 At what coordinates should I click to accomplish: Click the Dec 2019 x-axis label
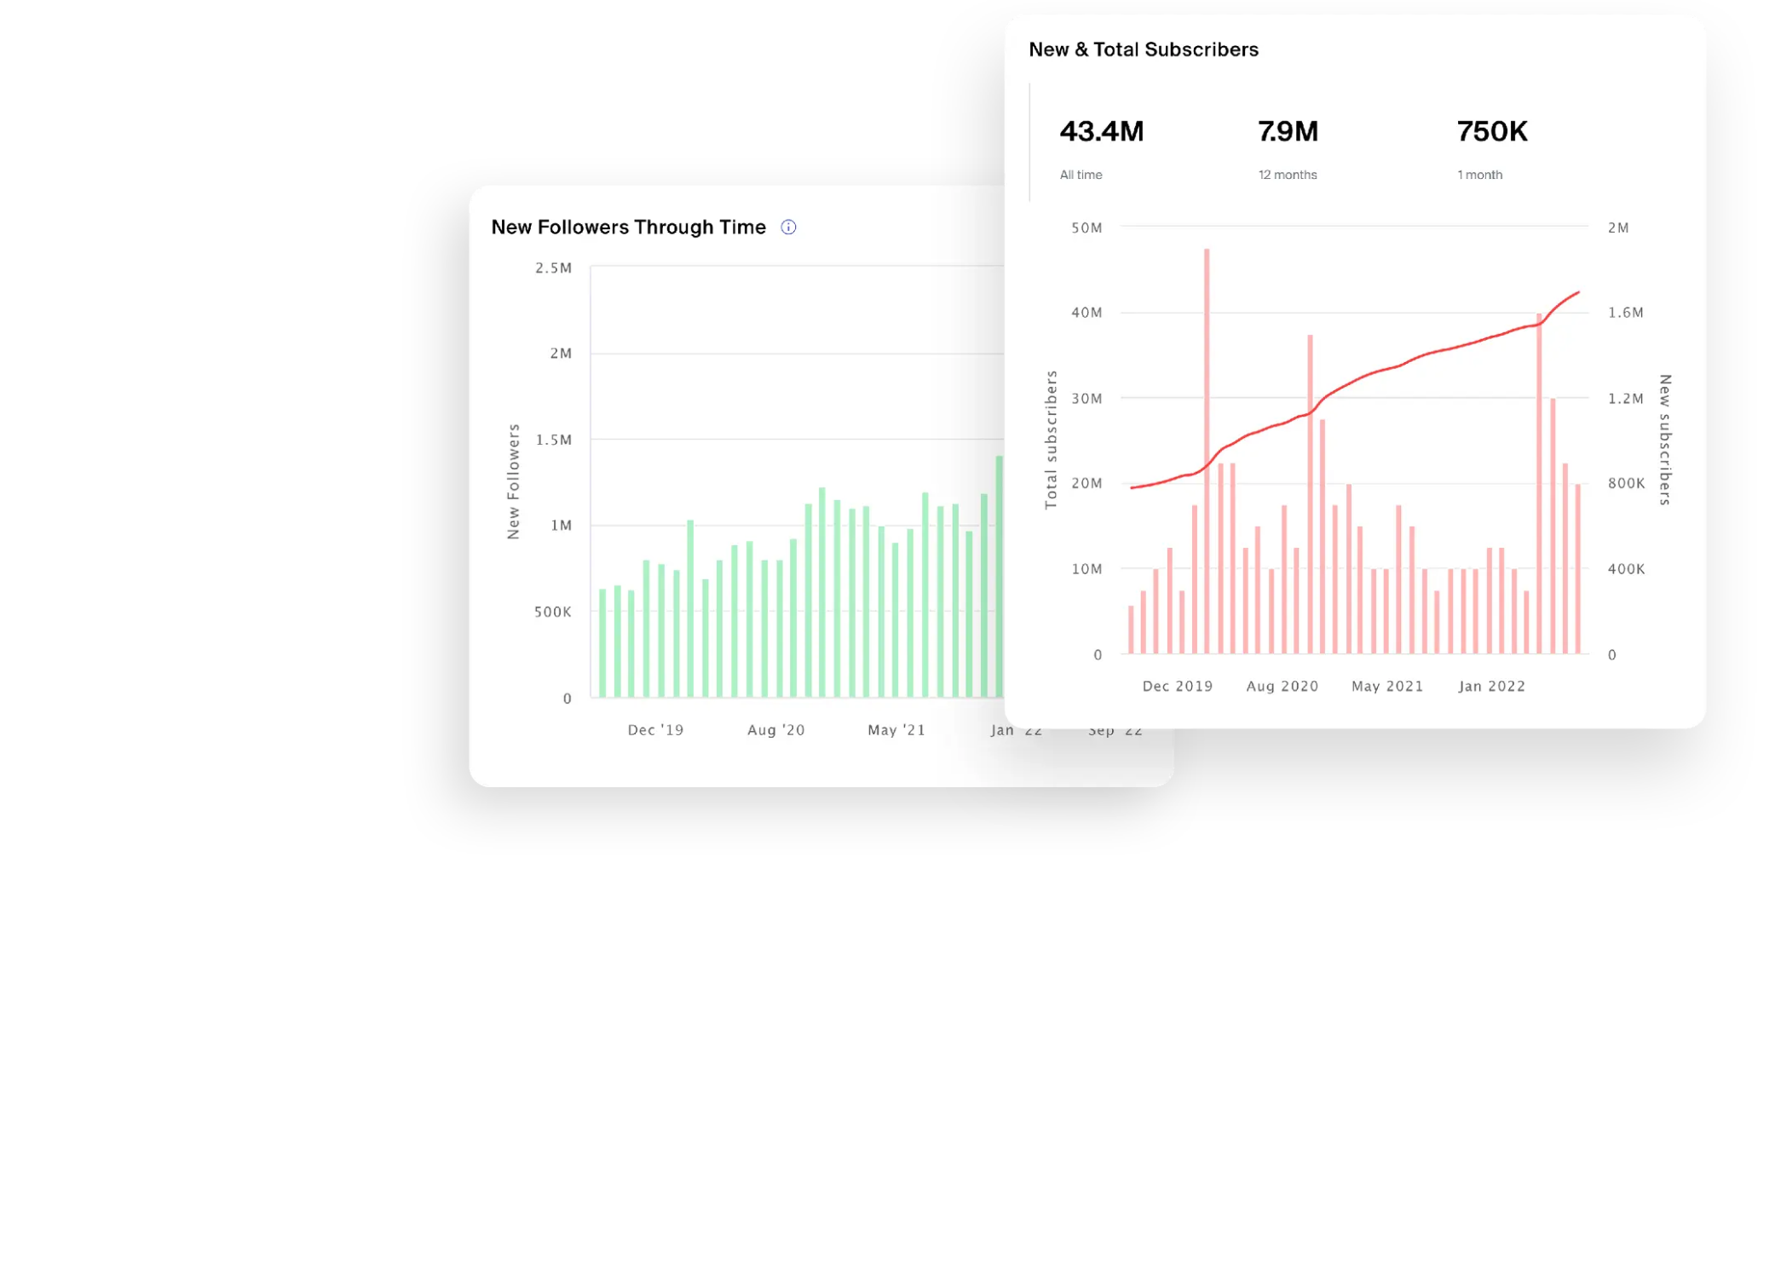[x=1177, y=687]
